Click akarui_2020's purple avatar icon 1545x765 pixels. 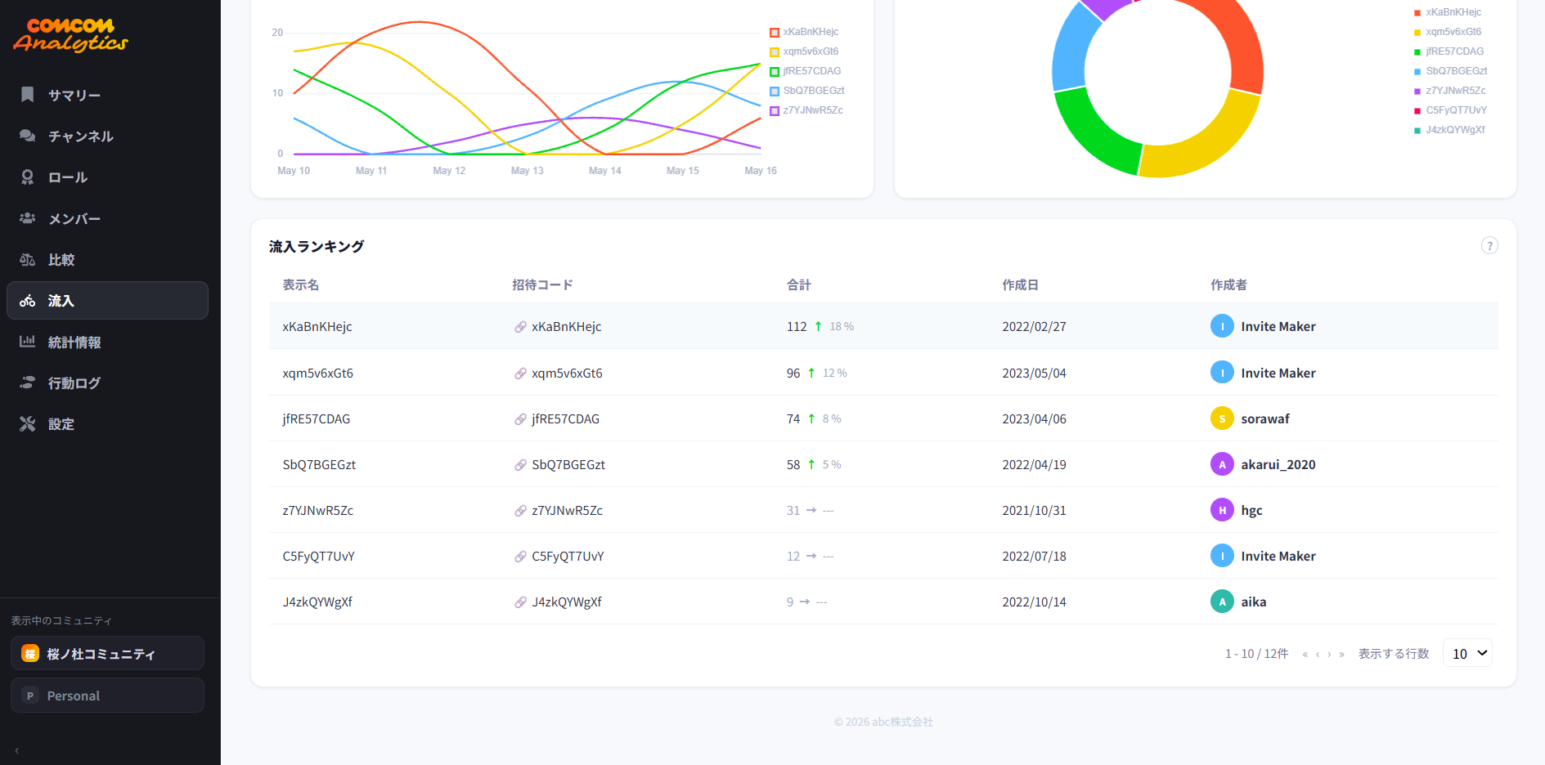point(1222,464)
